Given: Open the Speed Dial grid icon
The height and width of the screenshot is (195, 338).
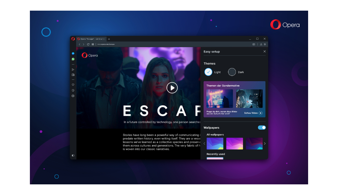Looking at the screenshot, I should [x=93, y=44].
